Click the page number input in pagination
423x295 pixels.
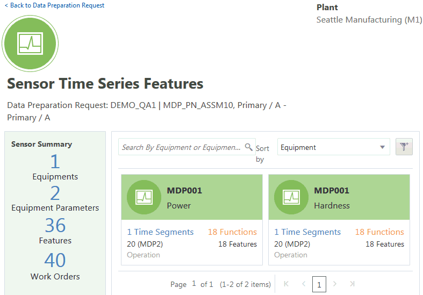point(194,284)
